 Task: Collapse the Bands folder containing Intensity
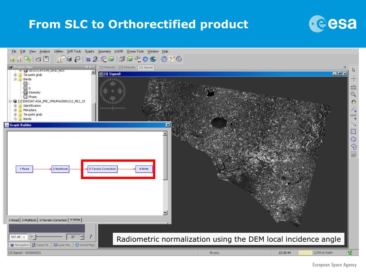[x=15, y=79]
